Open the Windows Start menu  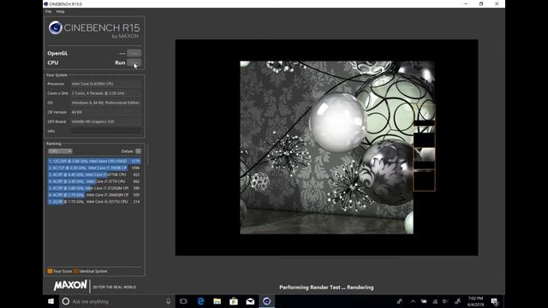[x=51, y=301]
